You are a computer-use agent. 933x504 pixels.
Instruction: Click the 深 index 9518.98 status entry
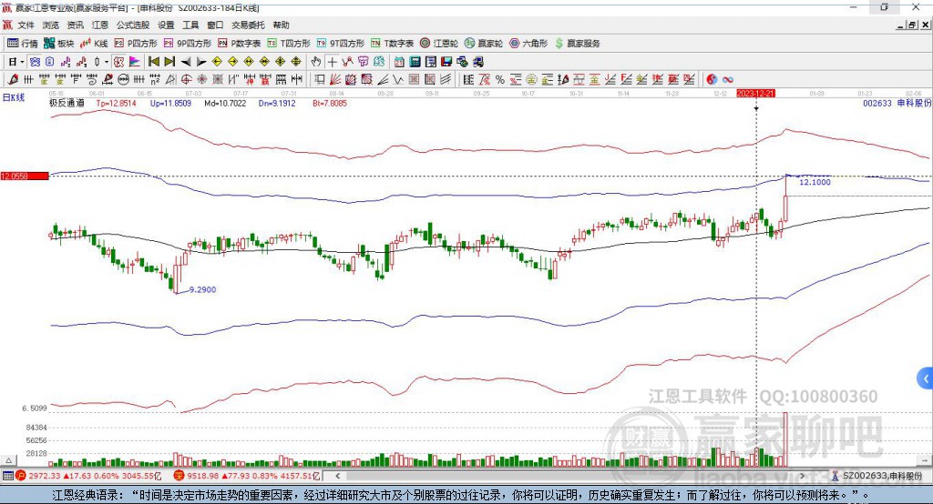[247, 476]
